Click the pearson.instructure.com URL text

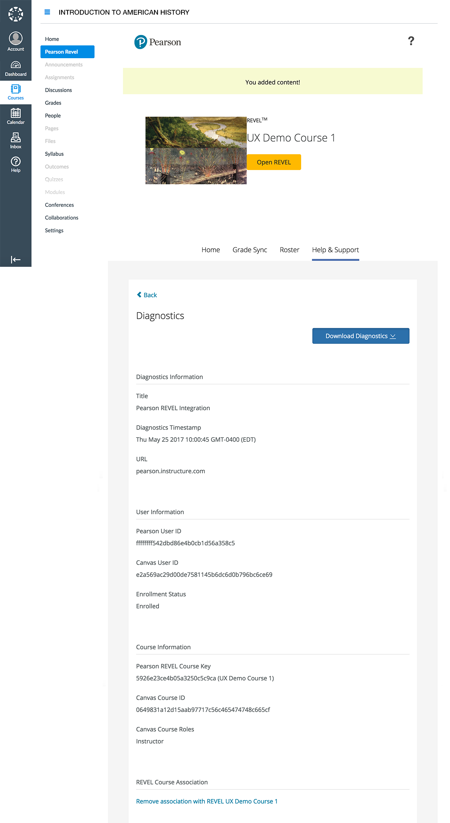click(x=171, y=471)
